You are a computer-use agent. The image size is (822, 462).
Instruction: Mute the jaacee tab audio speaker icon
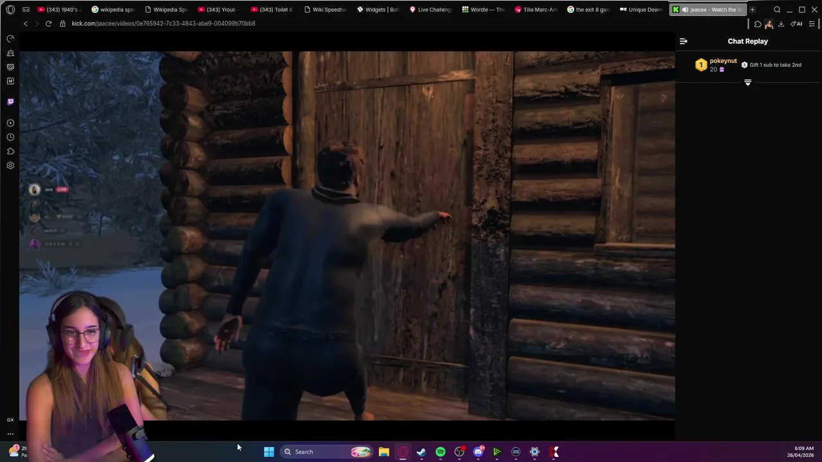click(685, 10)
